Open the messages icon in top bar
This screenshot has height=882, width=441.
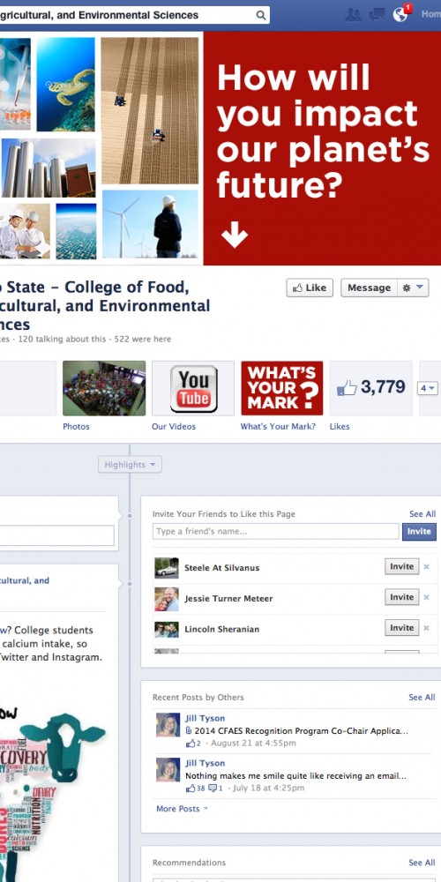coord(377,15)
